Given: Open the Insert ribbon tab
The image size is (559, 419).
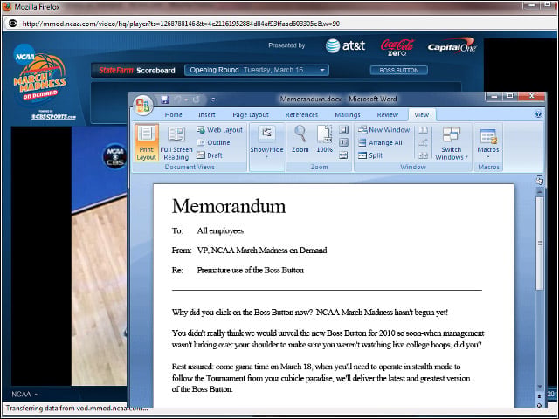Looking at the screenshot, I should [207, 114].
